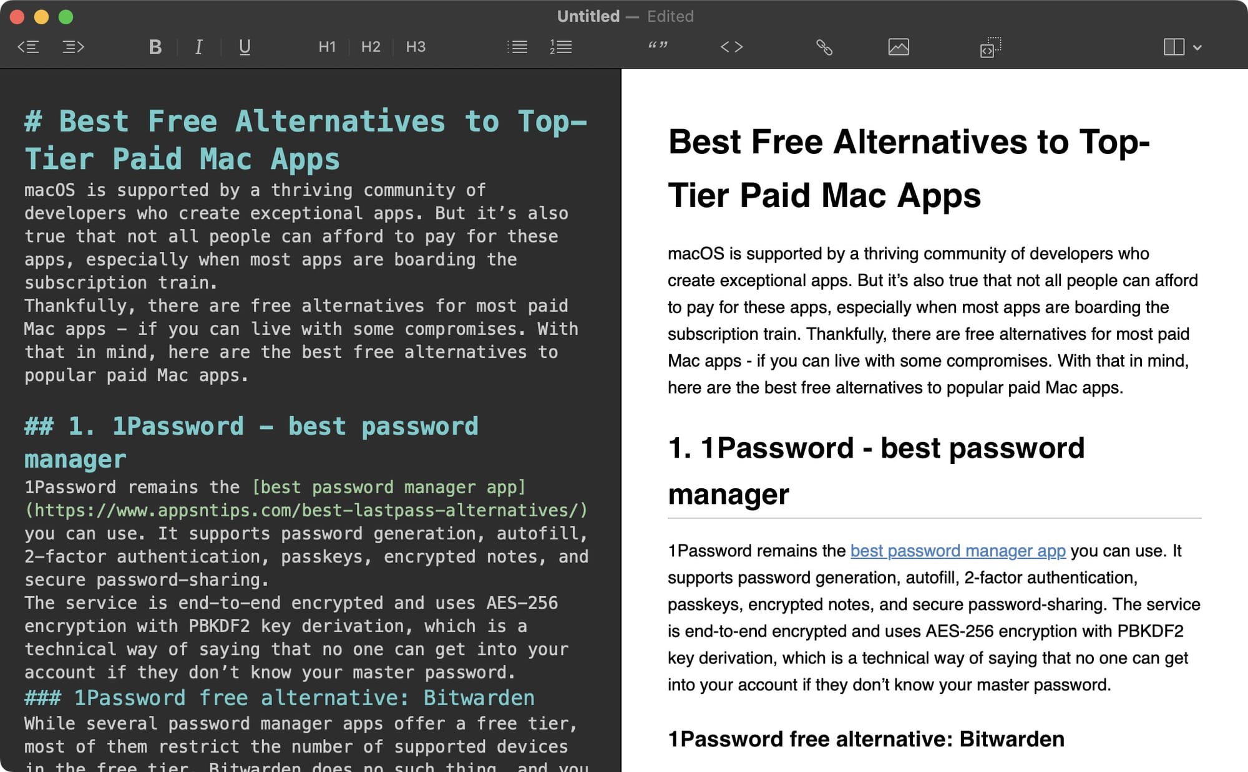Open the best password manager app link in preview

[x=958, y=551]
